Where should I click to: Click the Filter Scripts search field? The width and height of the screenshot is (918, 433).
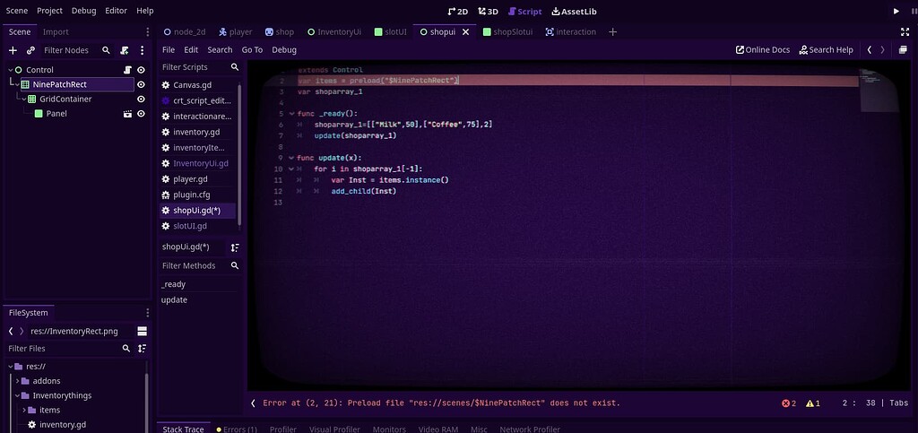pyautogui.click(x=194, y=67)
